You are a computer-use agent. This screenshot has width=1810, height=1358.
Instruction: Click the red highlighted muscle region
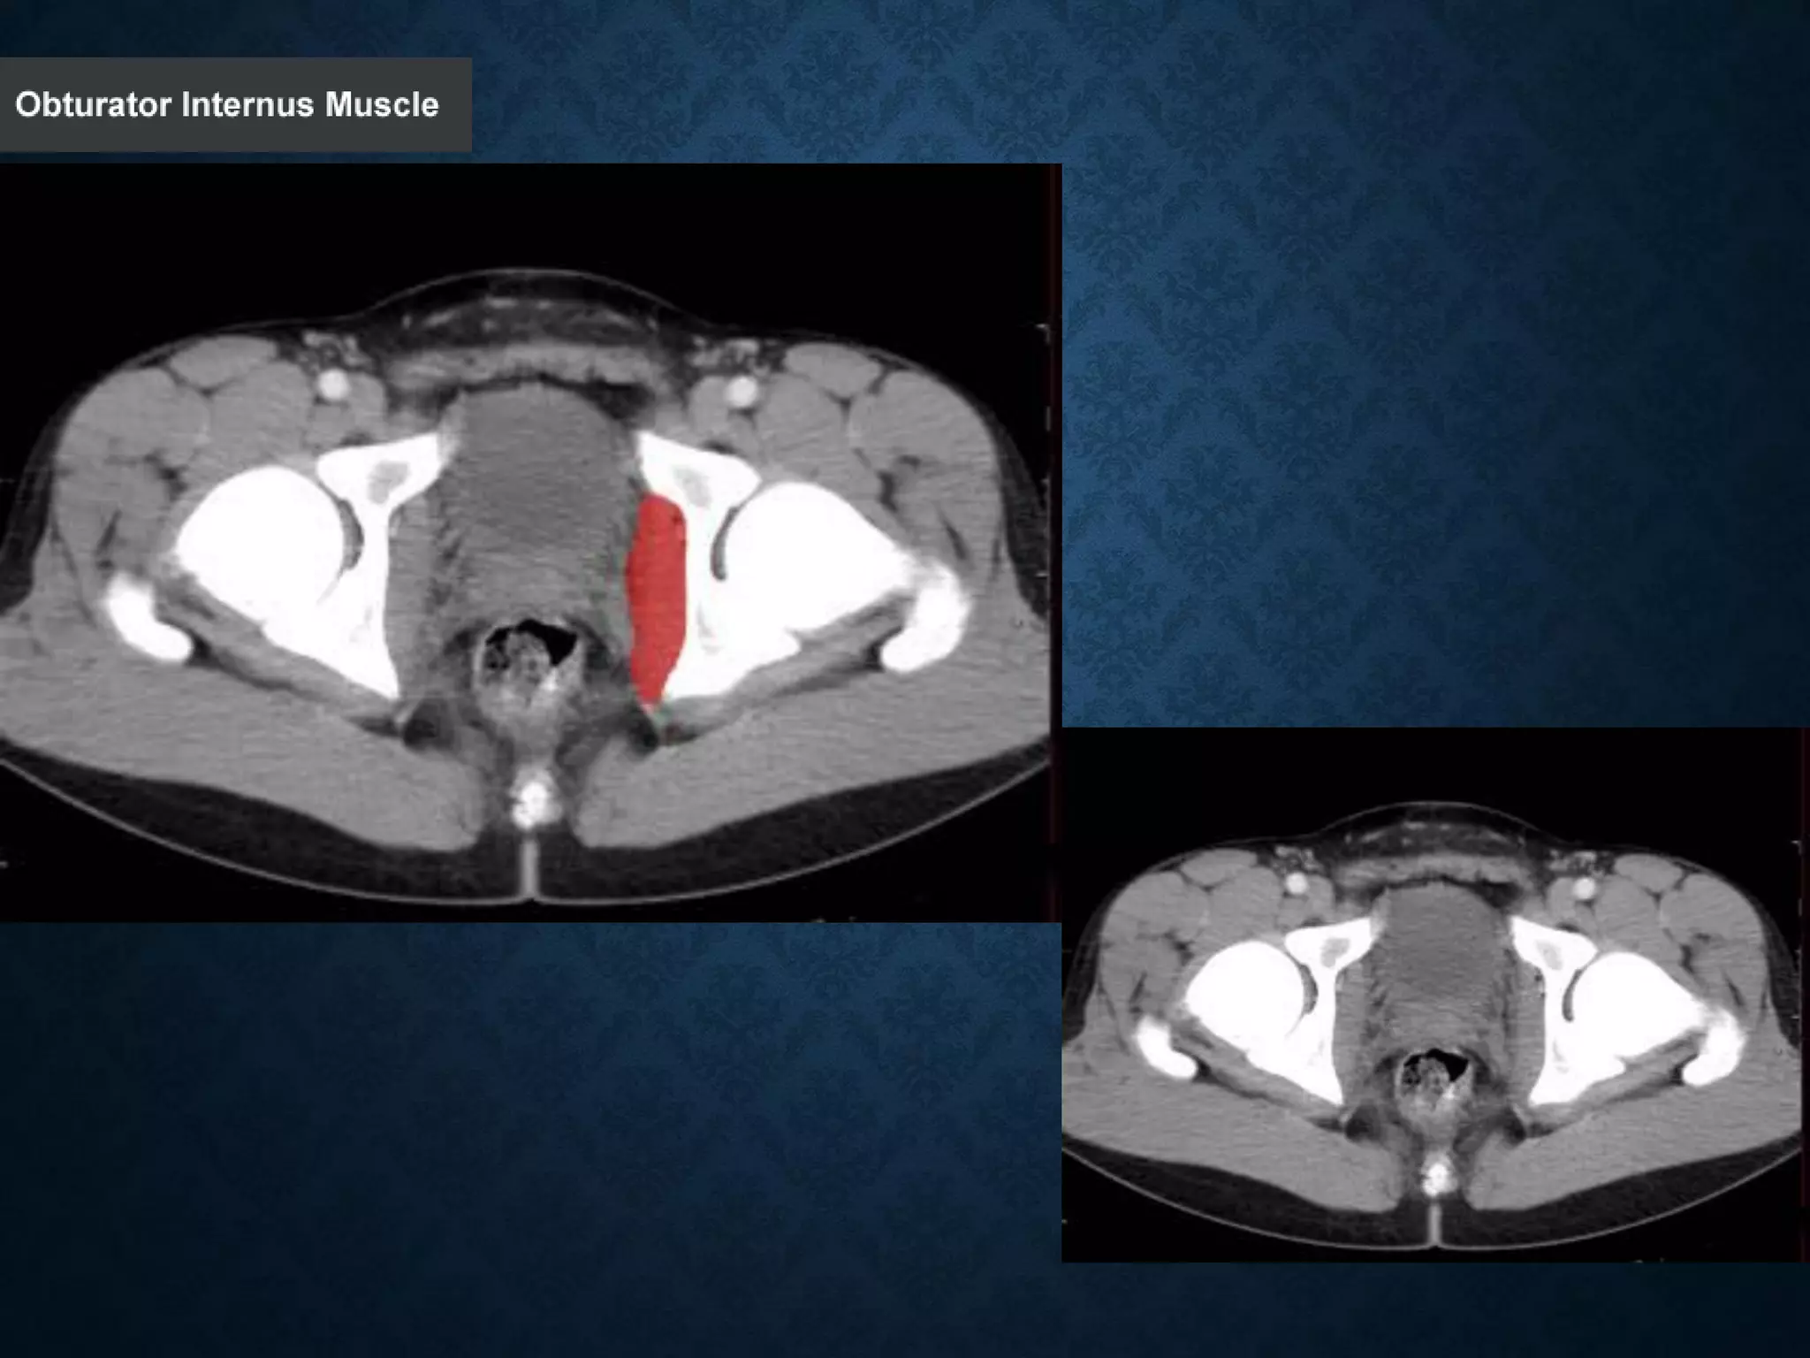point(656,601)
